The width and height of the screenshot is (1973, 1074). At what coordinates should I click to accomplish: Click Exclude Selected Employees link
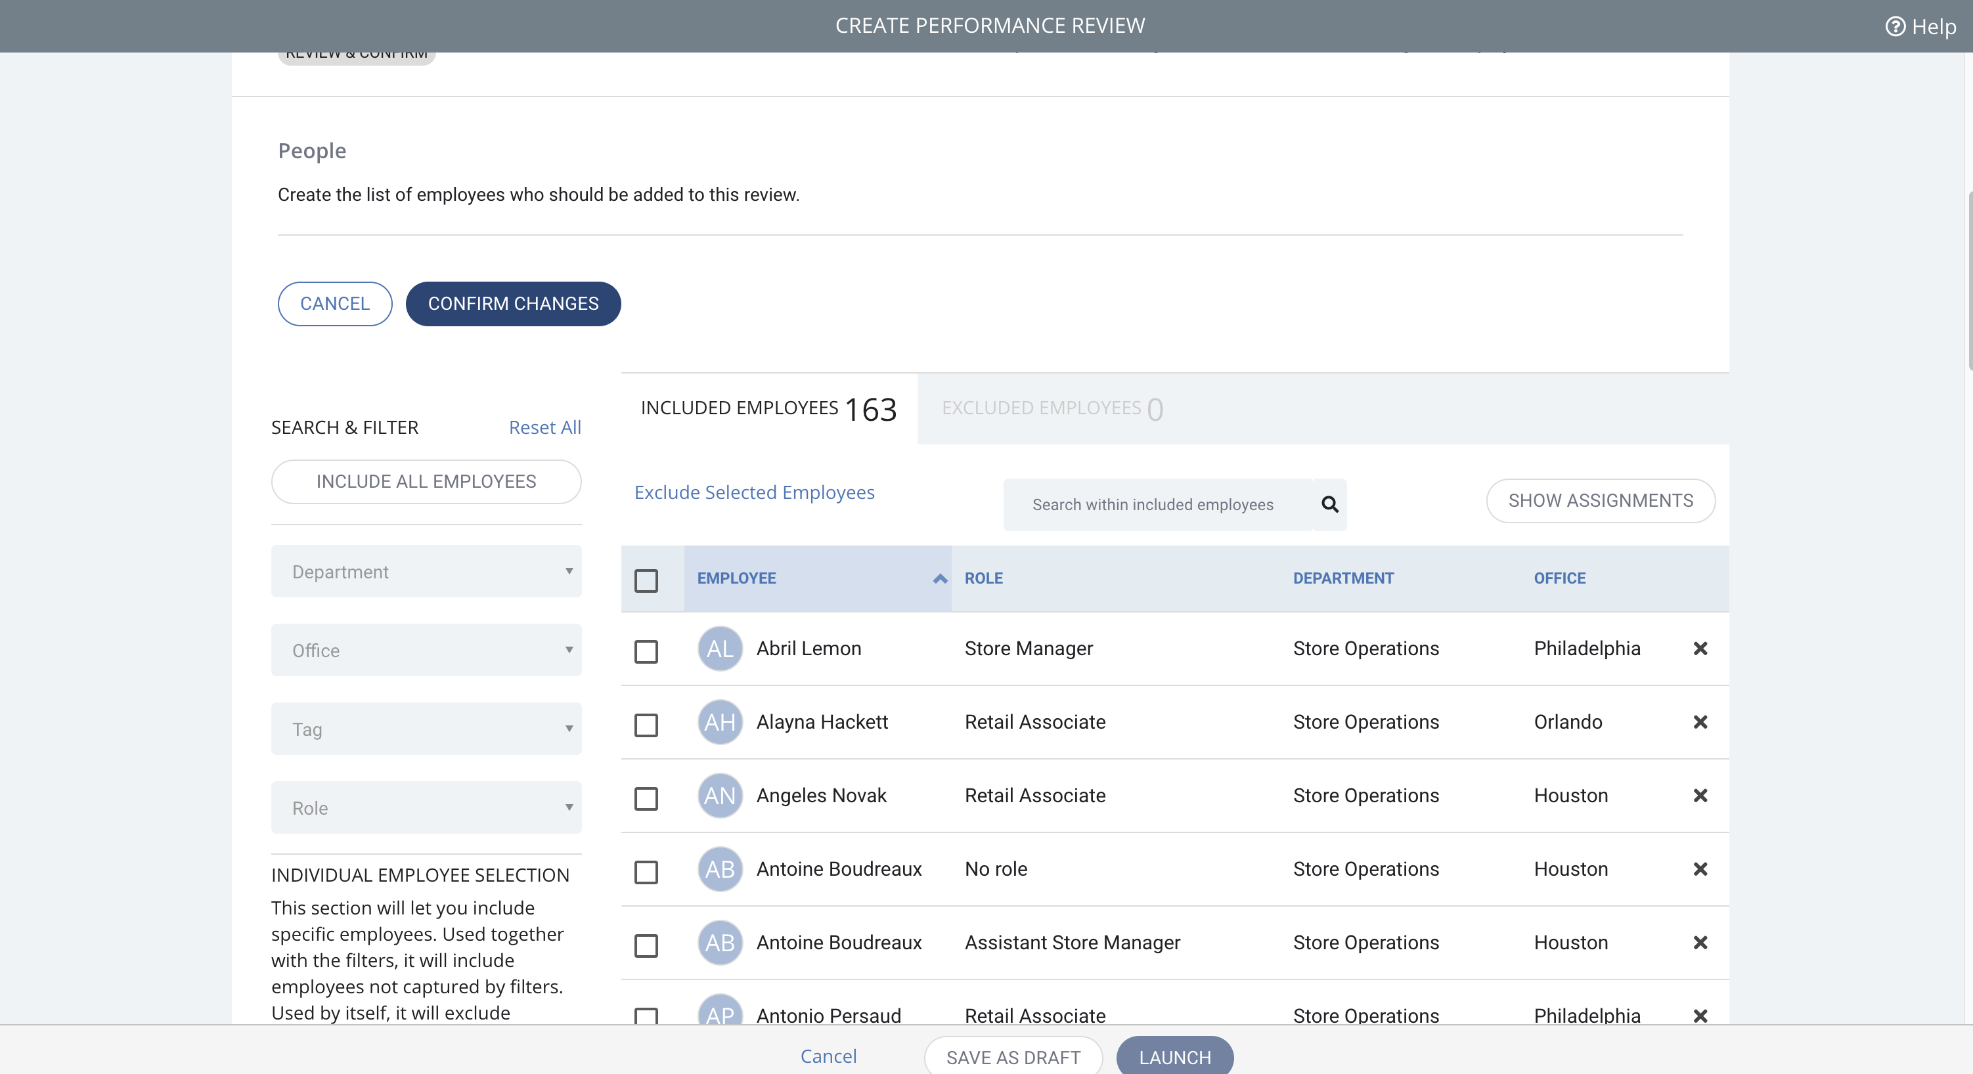coord(755,492)
